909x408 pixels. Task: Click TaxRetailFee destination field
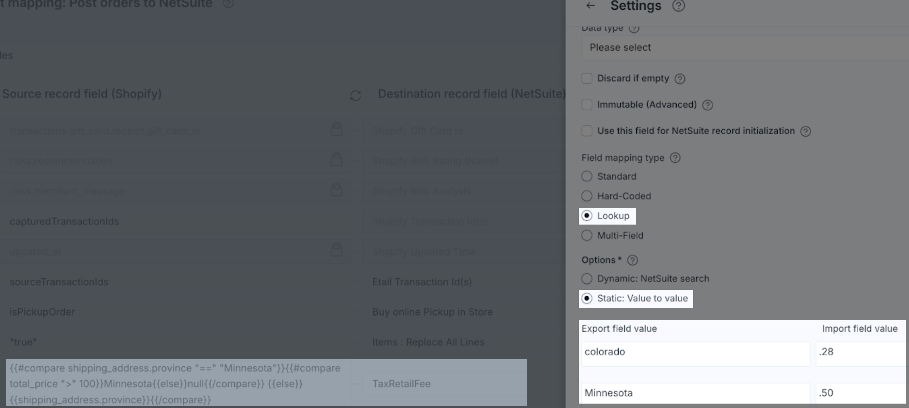(x=445, y=384)
